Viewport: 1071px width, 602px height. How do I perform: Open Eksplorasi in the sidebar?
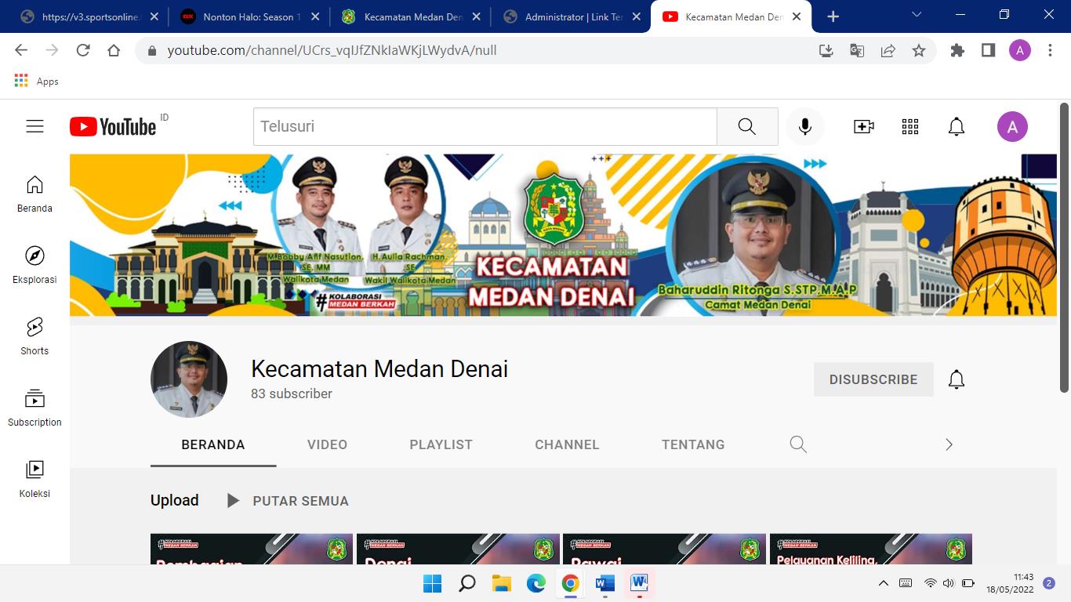(x=34, y=265)
